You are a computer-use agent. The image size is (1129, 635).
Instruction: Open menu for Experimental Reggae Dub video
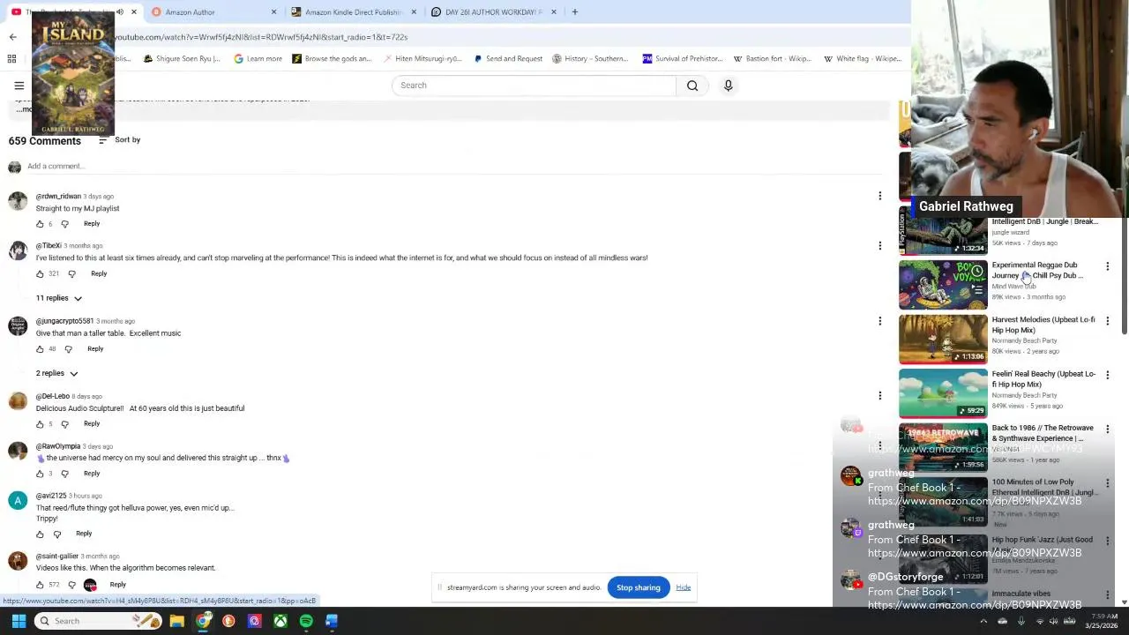click(1108, 265)
